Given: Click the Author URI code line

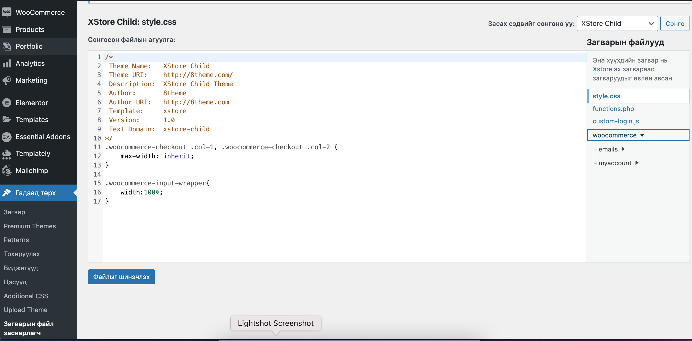Looking at the screenshot, I should point(169,102).
